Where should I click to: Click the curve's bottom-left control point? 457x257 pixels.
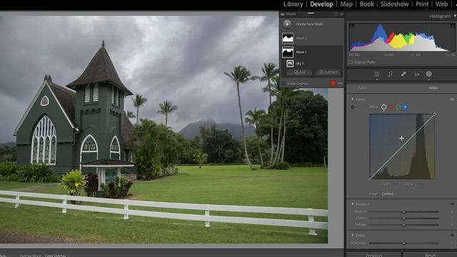pyautogui.click(x=370, y=178)
